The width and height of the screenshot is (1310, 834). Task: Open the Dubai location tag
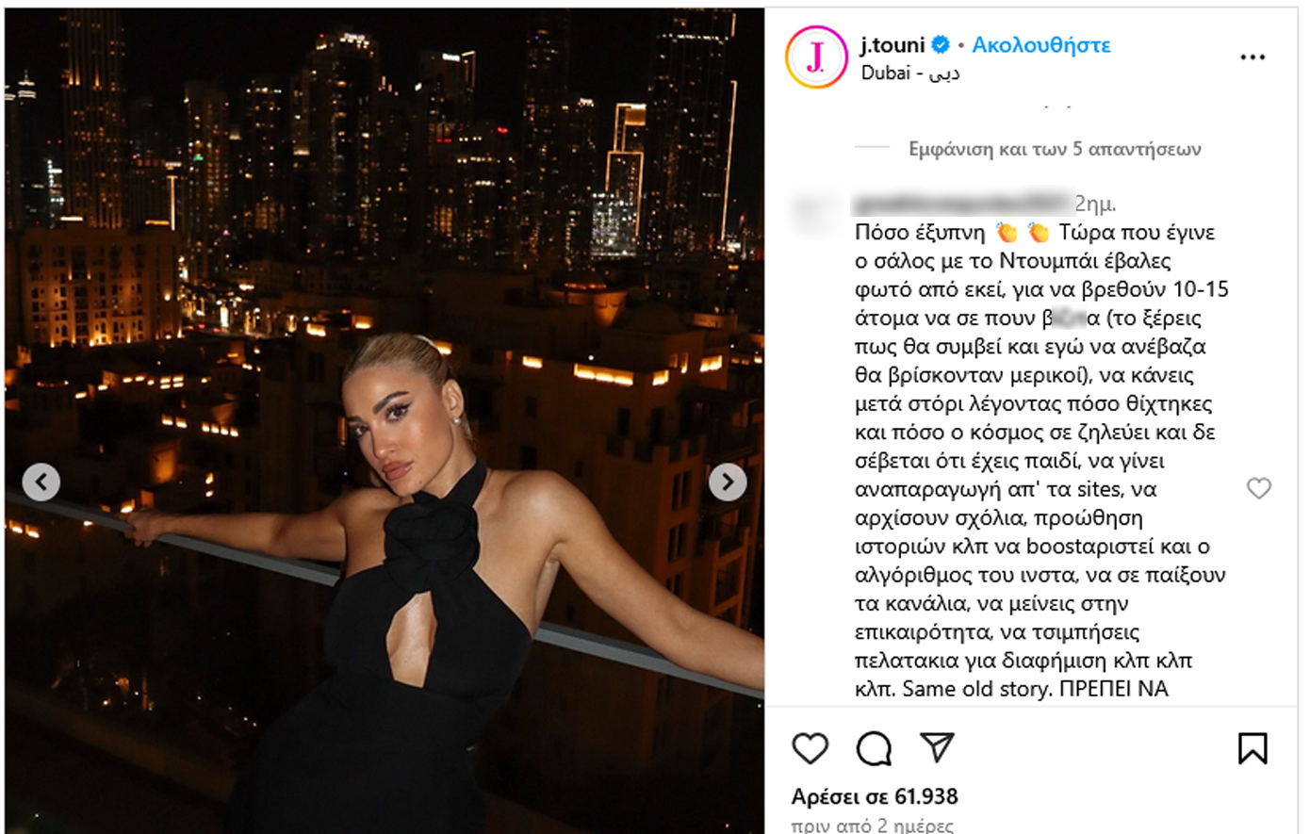pyautogui.click(x=910, y=73)
